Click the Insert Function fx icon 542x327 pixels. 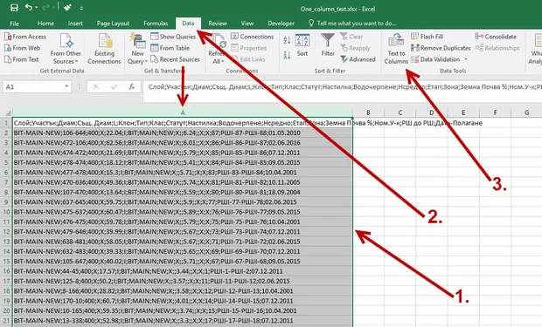coord(132,87)
